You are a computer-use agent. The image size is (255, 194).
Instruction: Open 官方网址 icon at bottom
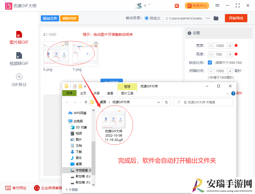point(8,188)
